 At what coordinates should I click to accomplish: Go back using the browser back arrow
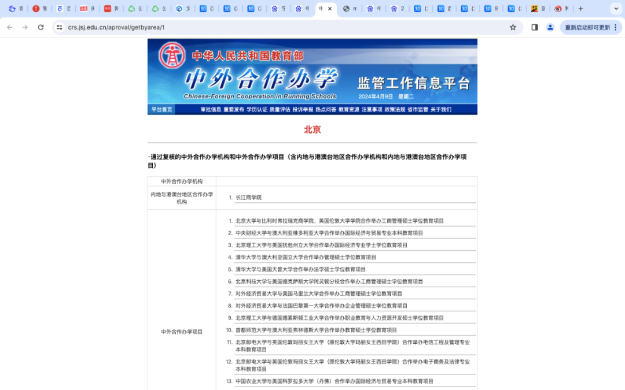(10, 28)
